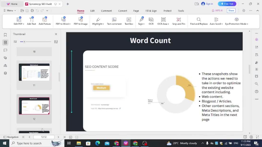Insert a Text comment
Viewport: 262px width, 147px height.
pos(114,21)
